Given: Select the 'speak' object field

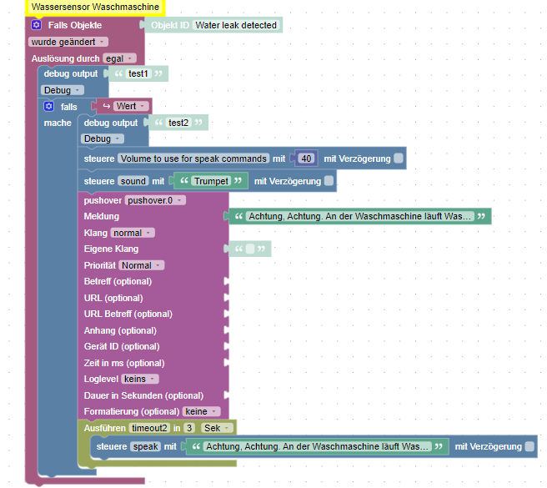Looking at the screenshot, I should pyautogui.click(x=145, y=446).
